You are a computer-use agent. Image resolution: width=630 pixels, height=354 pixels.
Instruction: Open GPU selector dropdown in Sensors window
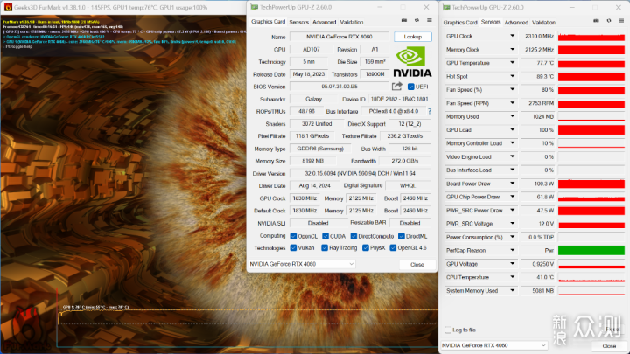(x=543, y=345)
